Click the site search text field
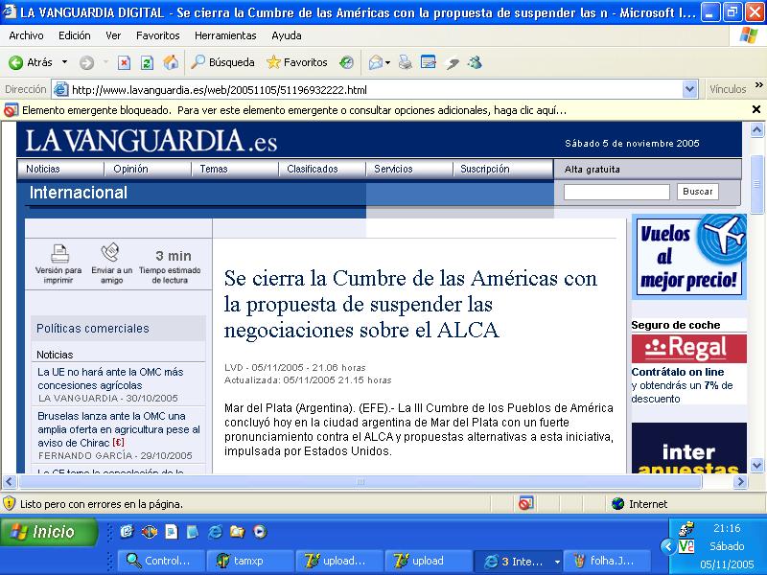This screenshot has width=767, height=575. tap(616, 192)
